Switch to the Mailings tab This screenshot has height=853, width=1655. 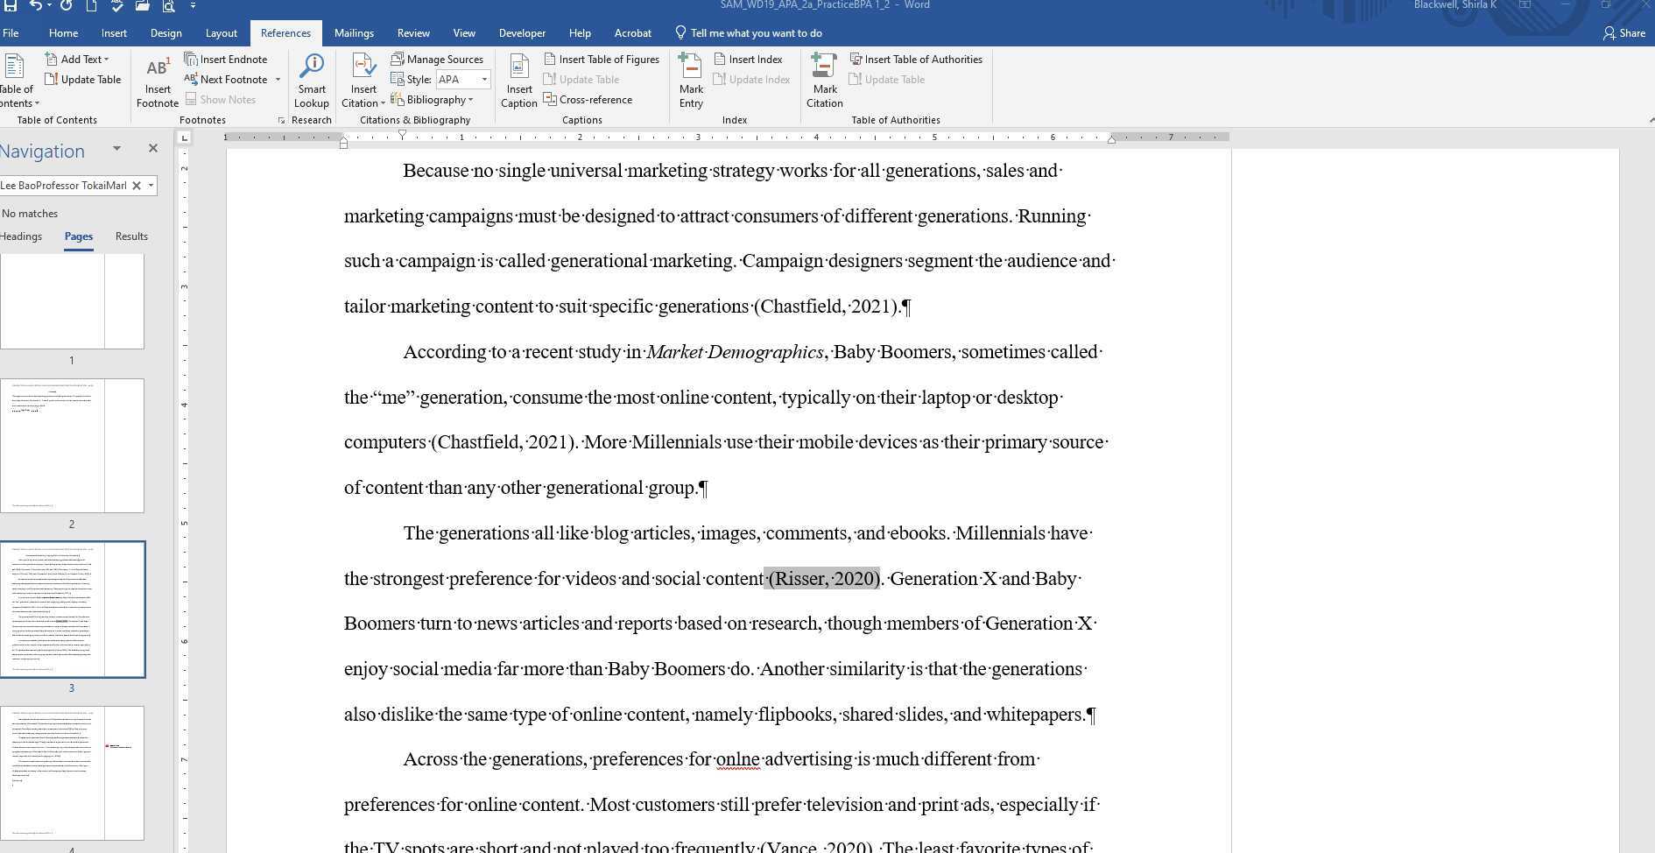coord(354,33)
